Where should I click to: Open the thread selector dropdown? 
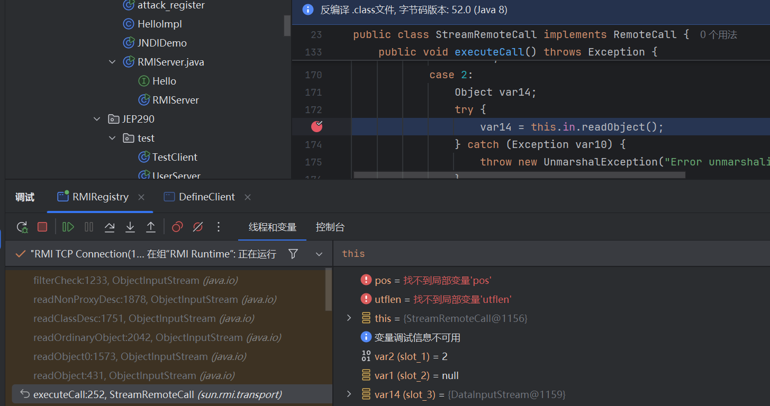(x=319, y=254)
